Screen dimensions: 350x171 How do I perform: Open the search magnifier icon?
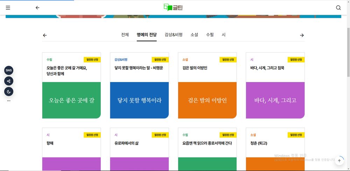tap(338, 8)
